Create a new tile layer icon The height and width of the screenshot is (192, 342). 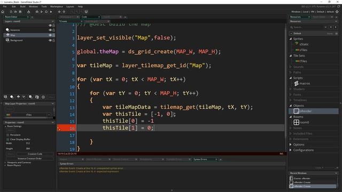pyautogui.click(x=18, y=97)
